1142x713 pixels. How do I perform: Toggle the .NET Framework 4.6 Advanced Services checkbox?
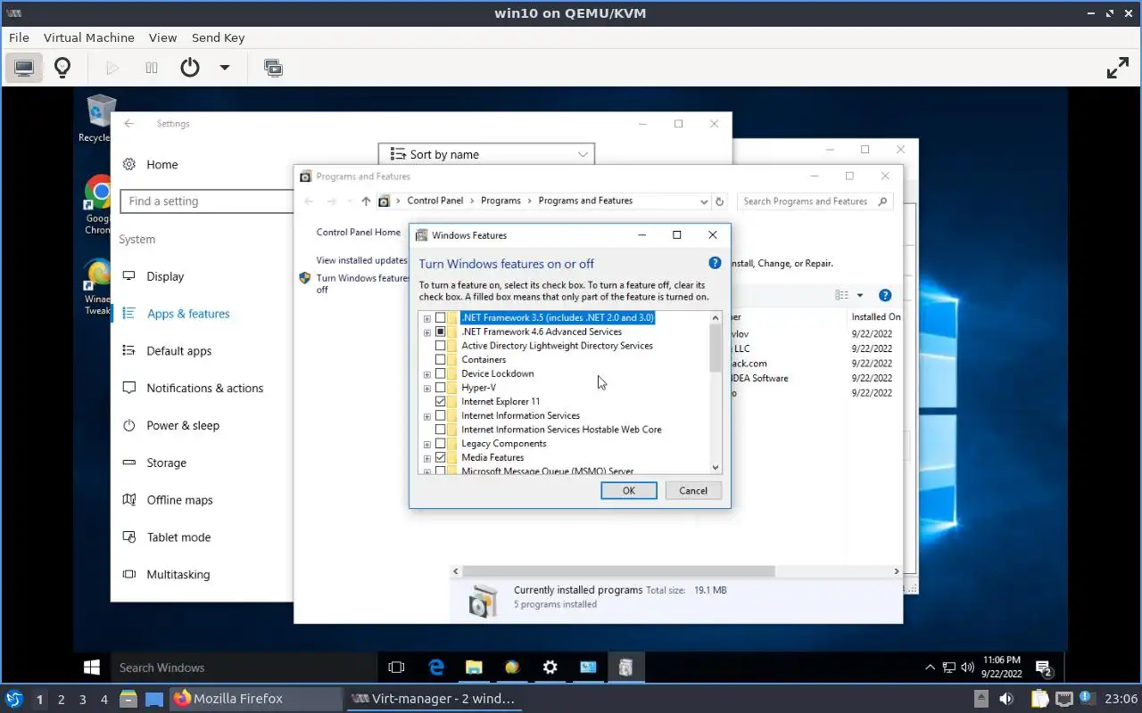[x=441, y=332]
